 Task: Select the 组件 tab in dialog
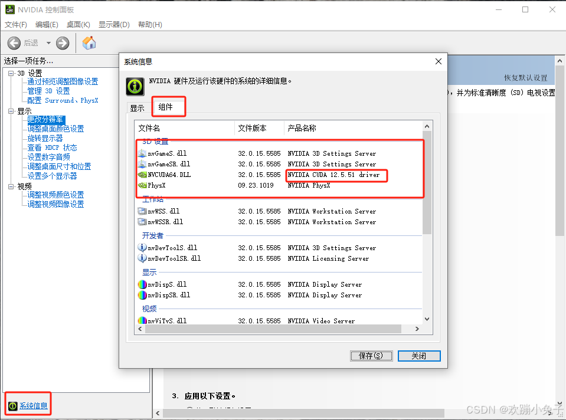[166, 107]
